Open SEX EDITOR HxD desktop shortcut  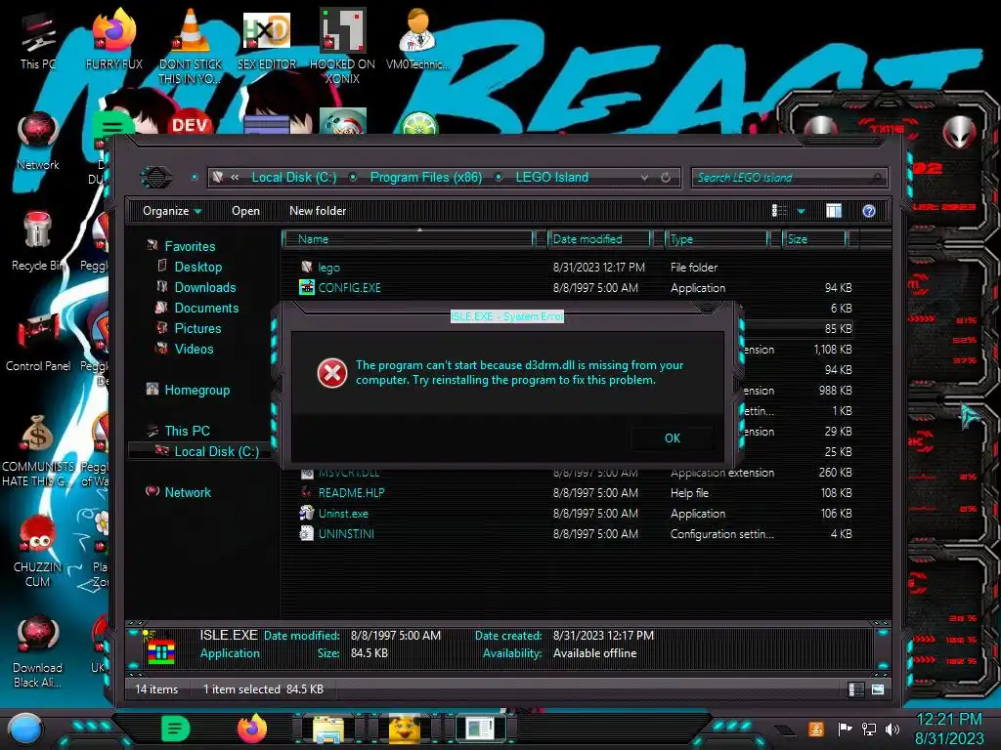click(267, 39)
